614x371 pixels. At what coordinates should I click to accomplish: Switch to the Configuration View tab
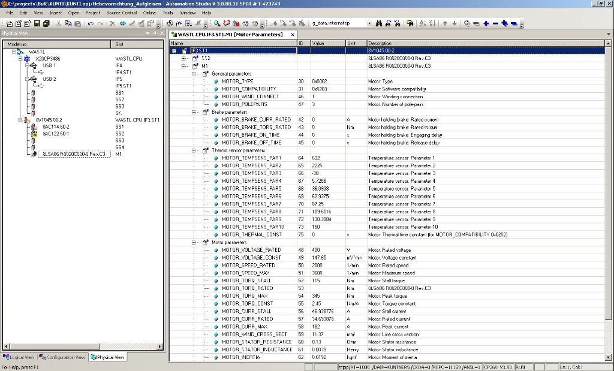point(62,357)
